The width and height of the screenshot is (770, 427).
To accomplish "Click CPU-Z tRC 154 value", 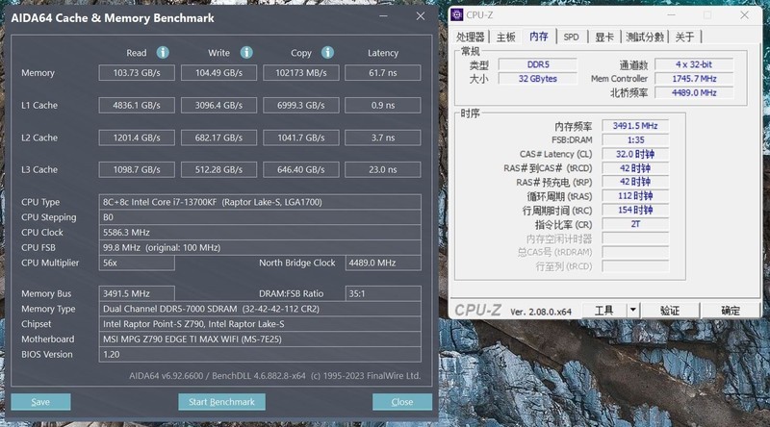I will tap(635, 210).
